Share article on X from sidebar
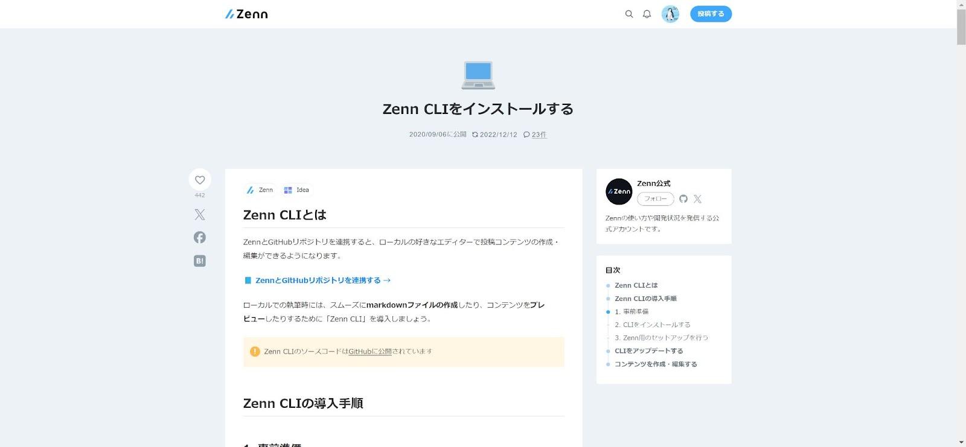966x447 pixels. point(200,214)
